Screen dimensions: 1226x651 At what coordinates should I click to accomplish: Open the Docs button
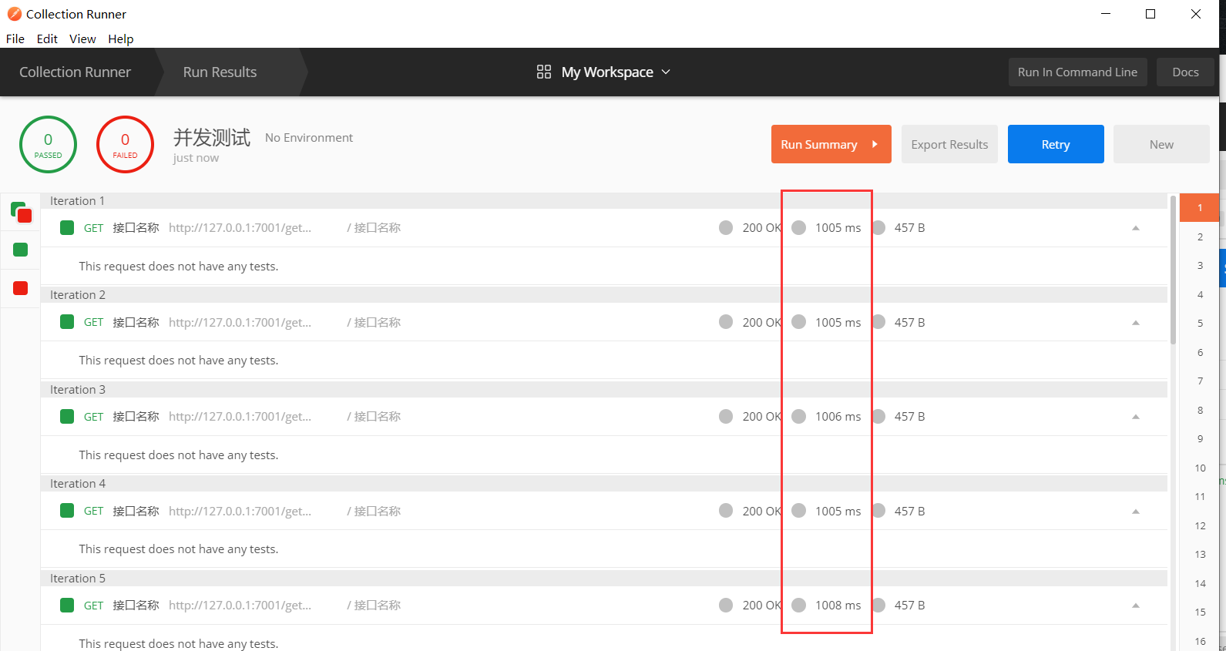click(x=1185, y=72)
